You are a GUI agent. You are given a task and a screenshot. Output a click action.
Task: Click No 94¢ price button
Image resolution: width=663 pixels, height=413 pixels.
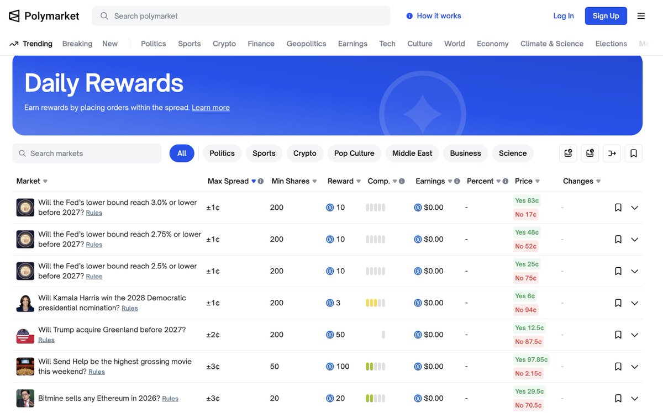tap(526, 310)
